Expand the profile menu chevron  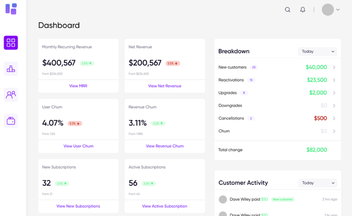tap(338, 10)
